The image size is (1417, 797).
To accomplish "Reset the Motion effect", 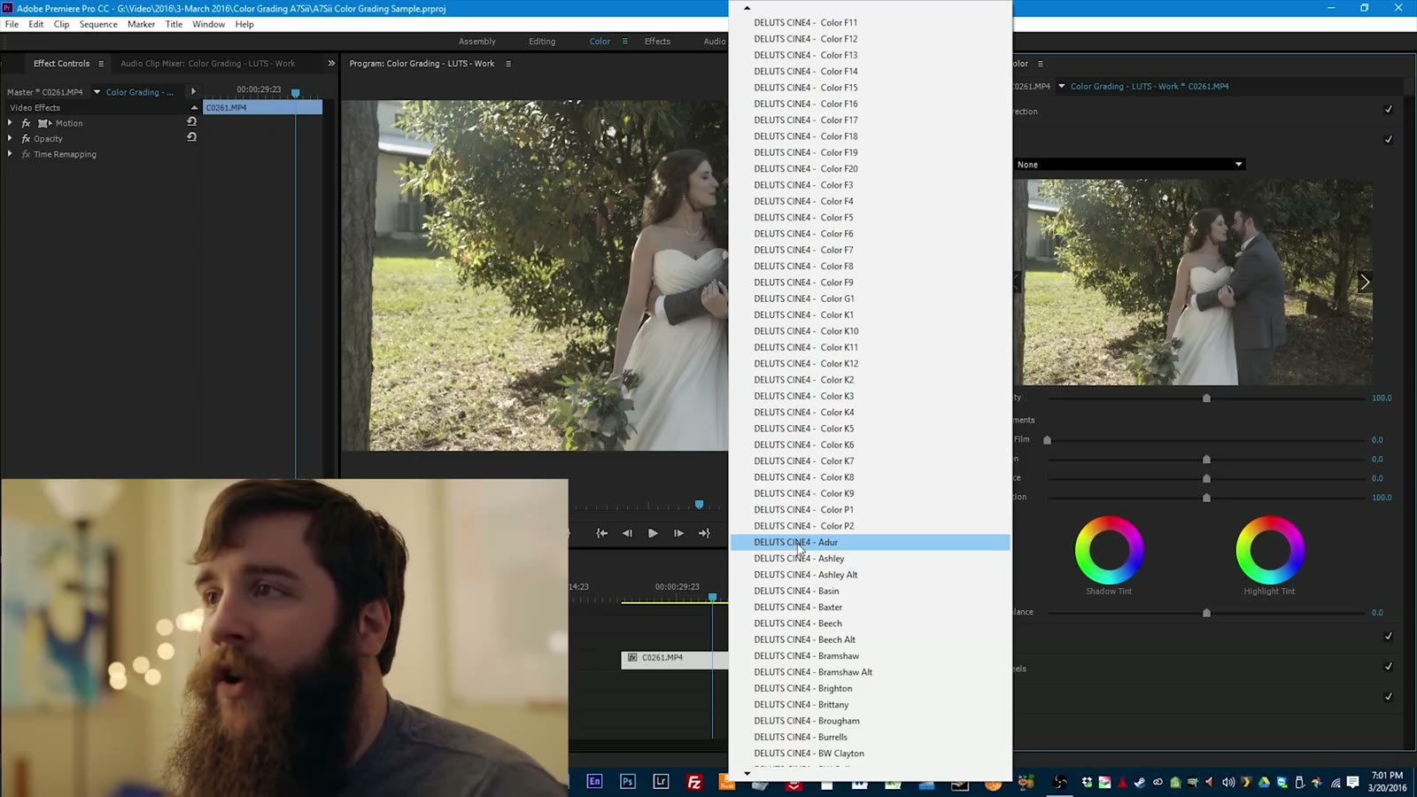I will coord(191,121).
